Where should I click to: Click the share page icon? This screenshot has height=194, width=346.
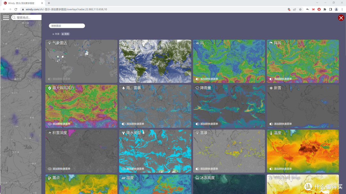point(295,9)
